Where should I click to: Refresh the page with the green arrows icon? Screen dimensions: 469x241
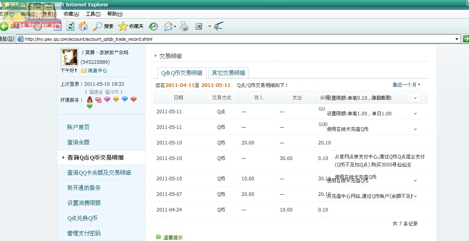pos(70,26)
